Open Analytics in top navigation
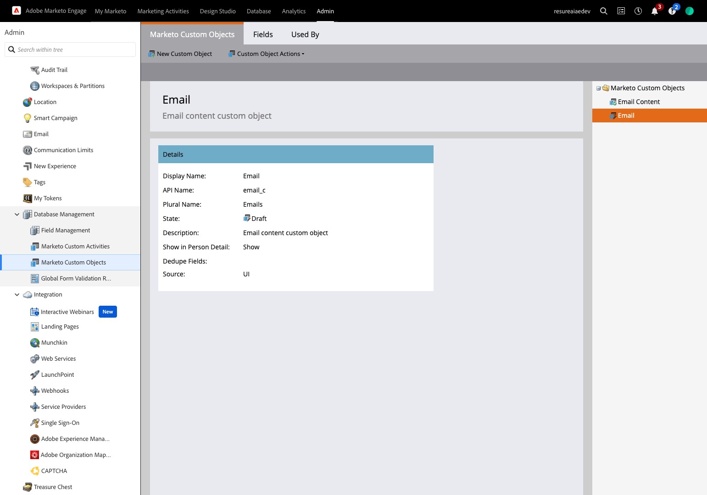 (x=294, y=11)
